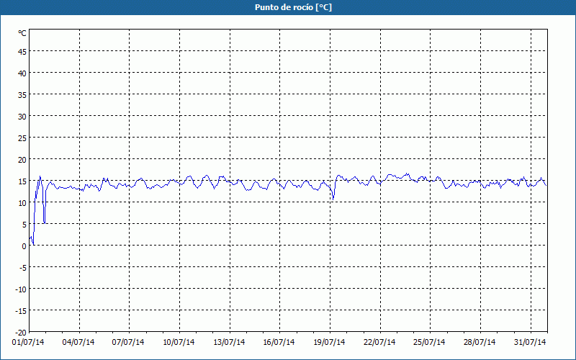Click the 25 value on the y-axis
This screenshot has width=576, height=360.
click(x=22, y=138)
